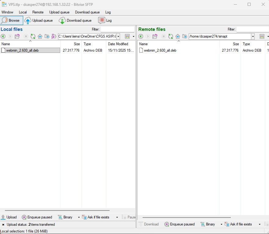Go to local home folder
269x234 pixels.
coord(40,36)
